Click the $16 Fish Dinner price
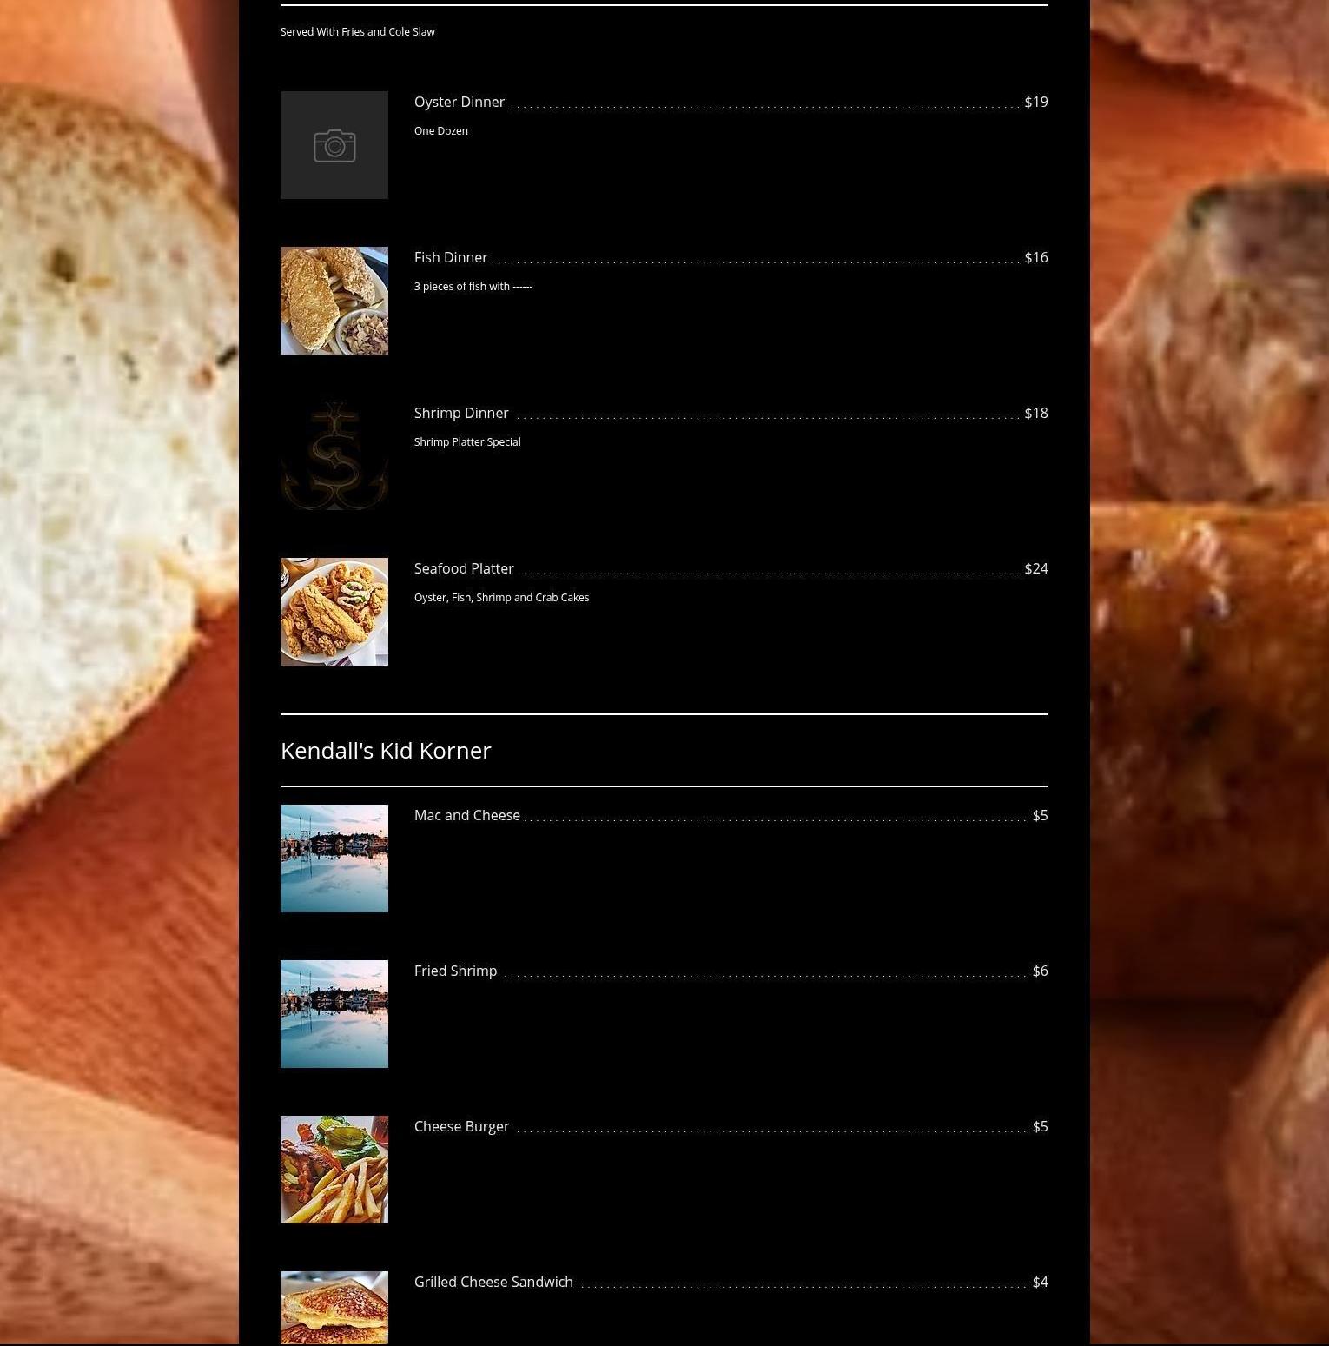 pyautogui.click(x=1036, y=257)
